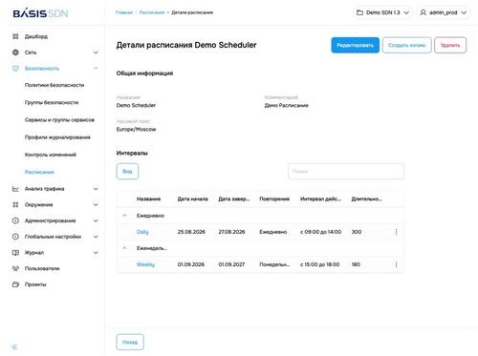Click the users icon beside Пользователи
Viewport: 478px width, 356px height.
click(x=15, y=268)
